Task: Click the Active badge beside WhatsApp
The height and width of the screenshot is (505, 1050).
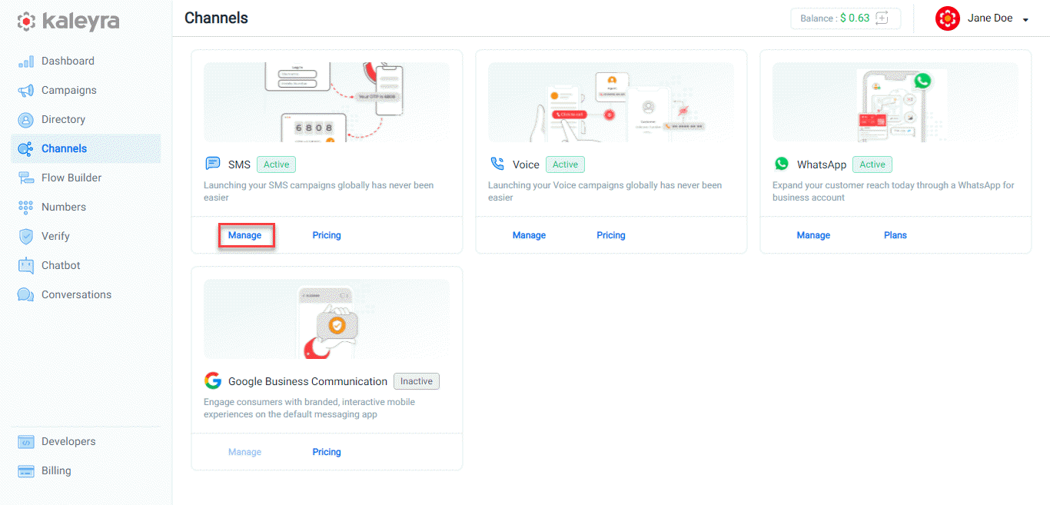Action: [x=872, y=164]
